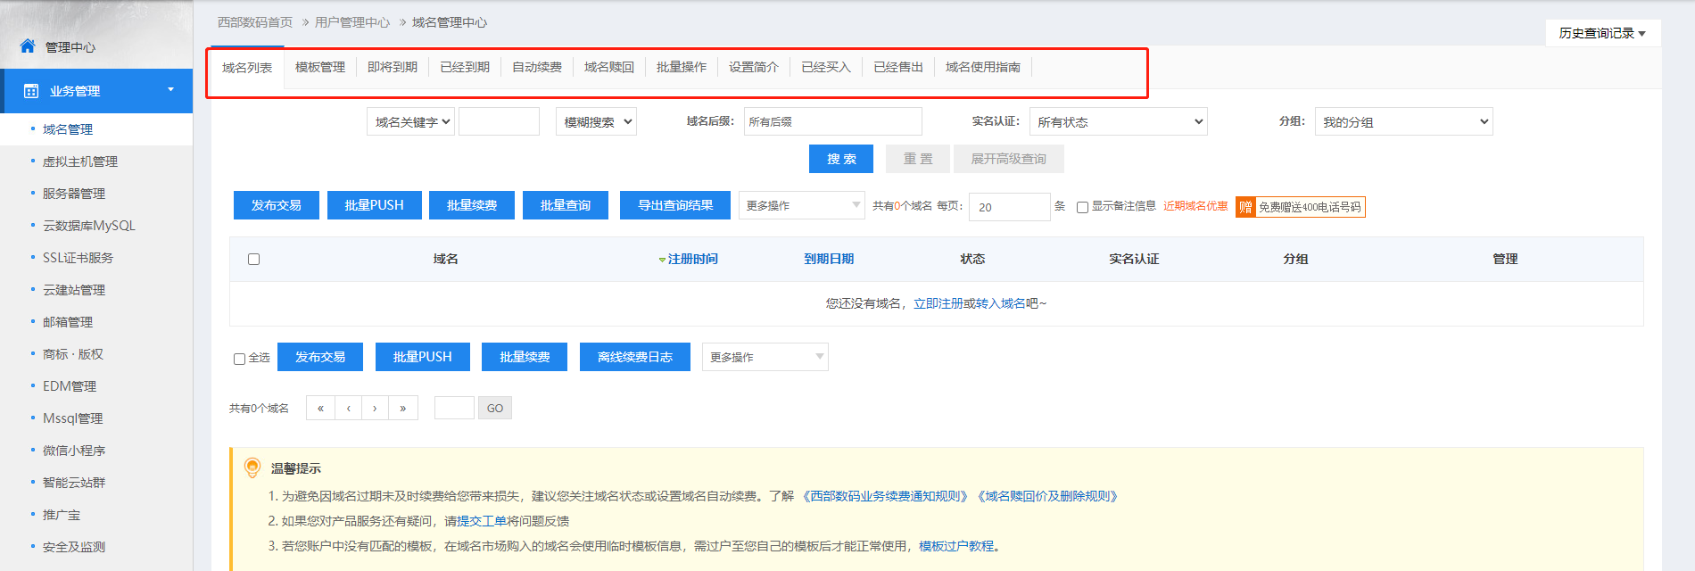Click the 展开高级查询 button
The height and width of the screenshot is (571, 1695).
[x=1008, y=159]
